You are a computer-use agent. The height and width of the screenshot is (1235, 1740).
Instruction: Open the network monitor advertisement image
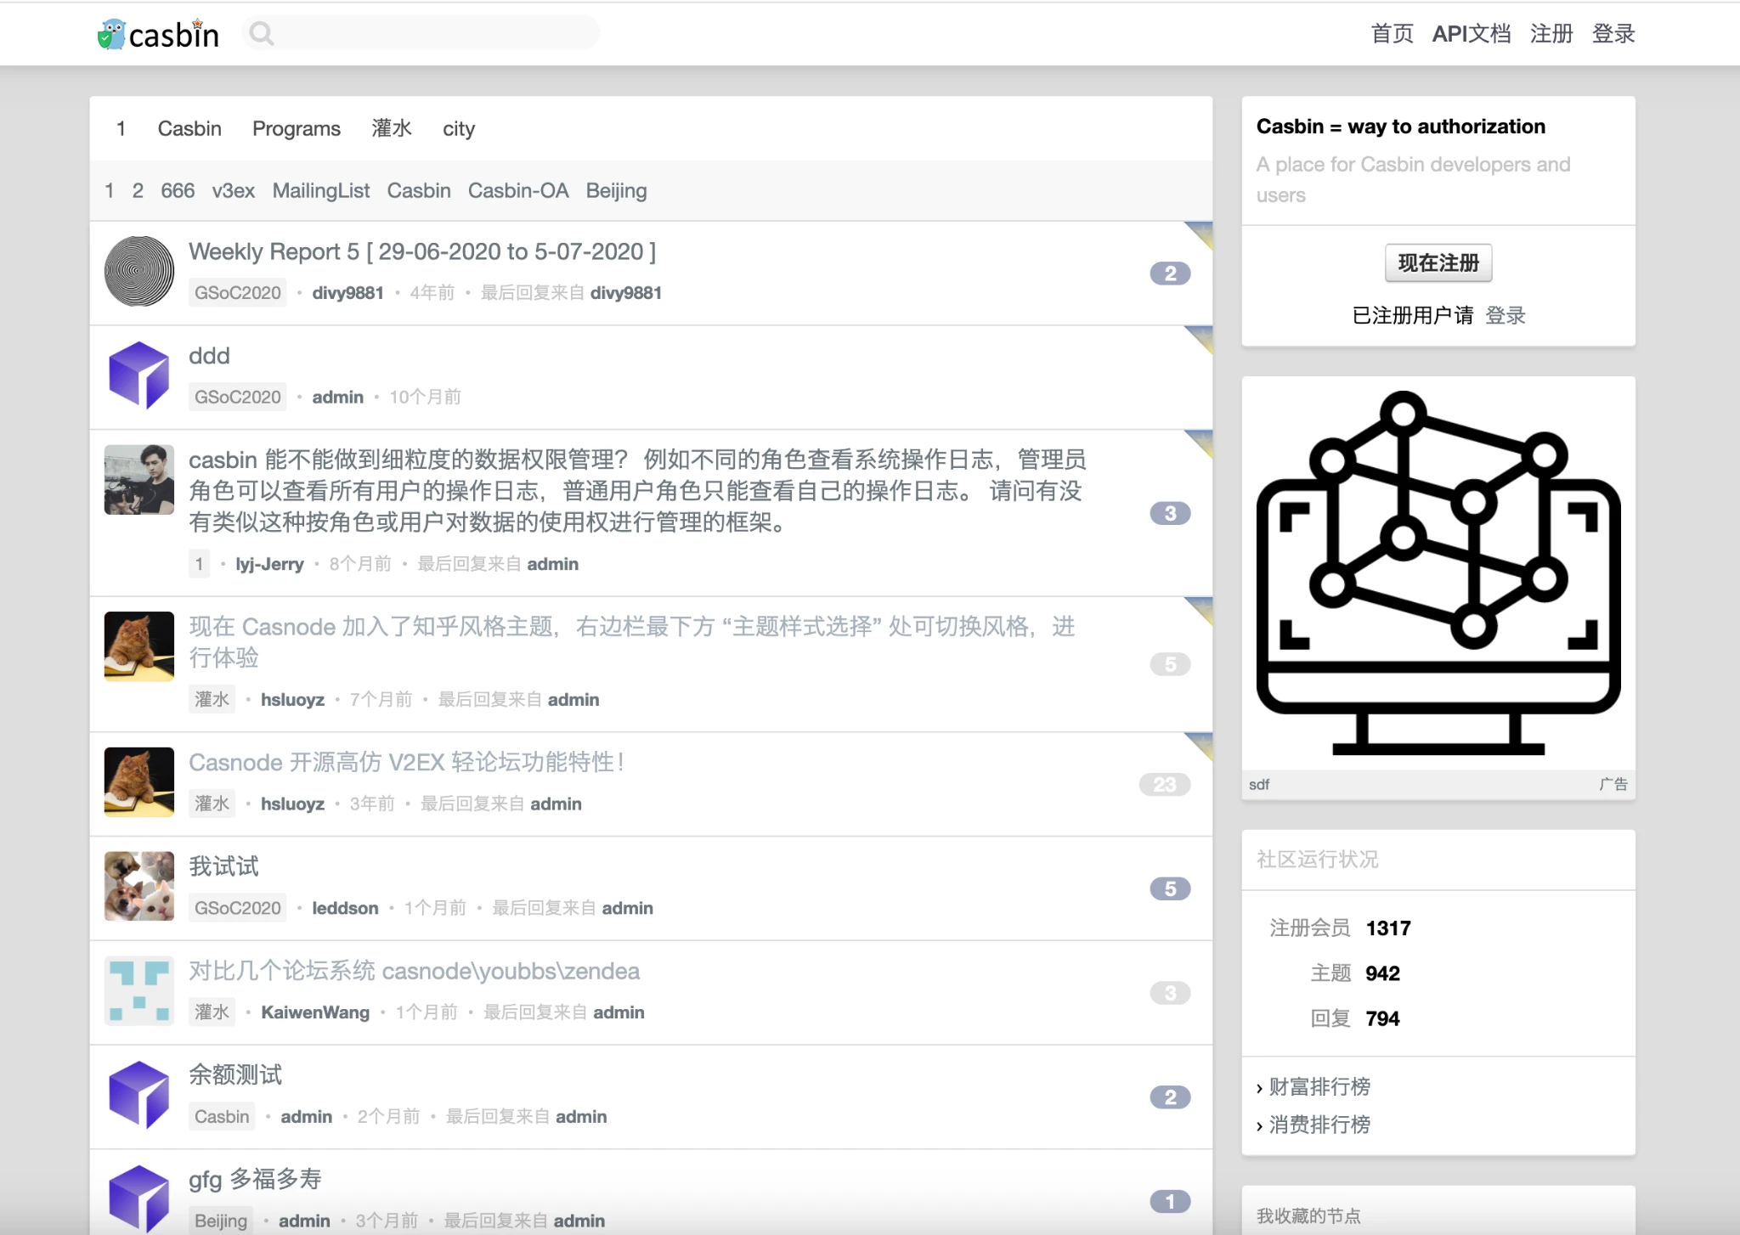(x=1438, y=573)
